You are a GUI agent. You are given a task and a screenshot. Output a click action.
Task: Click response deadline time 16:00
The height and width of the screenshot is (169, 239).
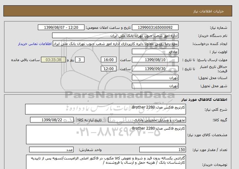(x=109, y=60)
